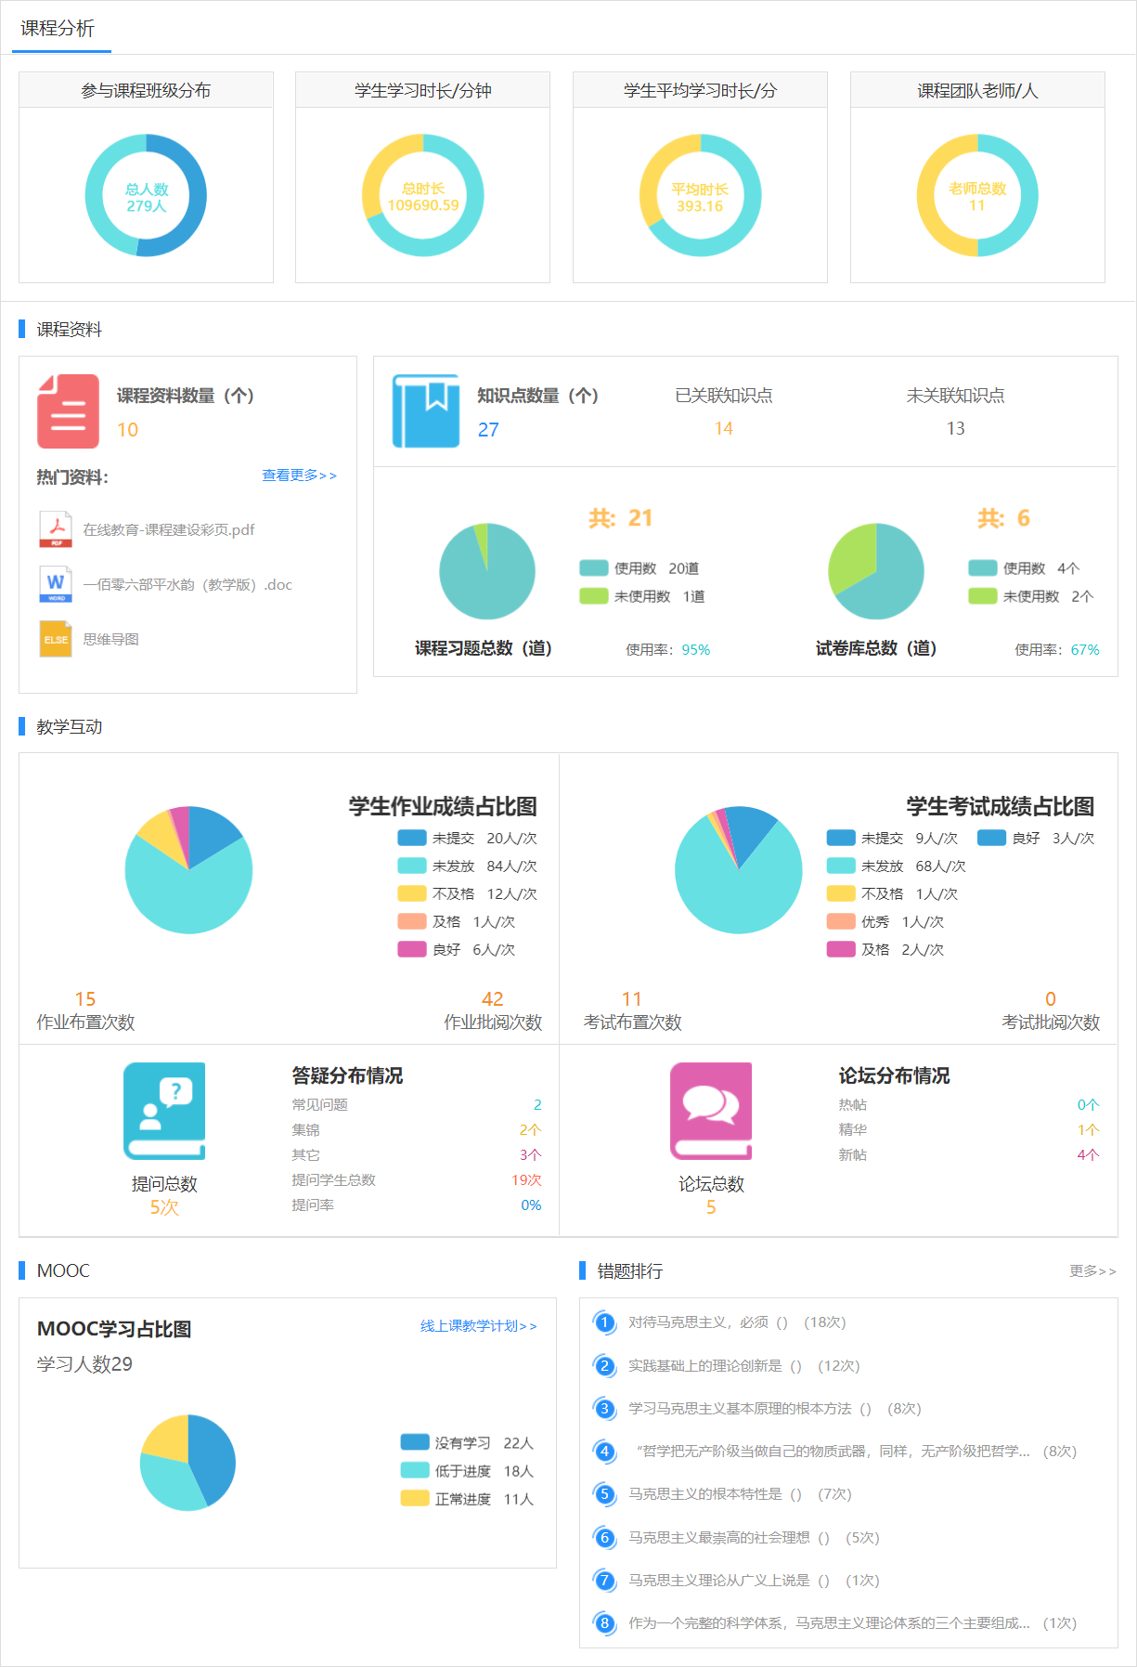Open the 查看更多>> link for hot materials

coord(299,475)
